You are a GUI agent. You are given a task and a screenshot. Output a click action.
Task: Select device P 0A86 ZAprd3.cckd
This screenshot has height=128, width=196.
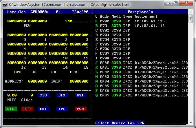[142, 91]
